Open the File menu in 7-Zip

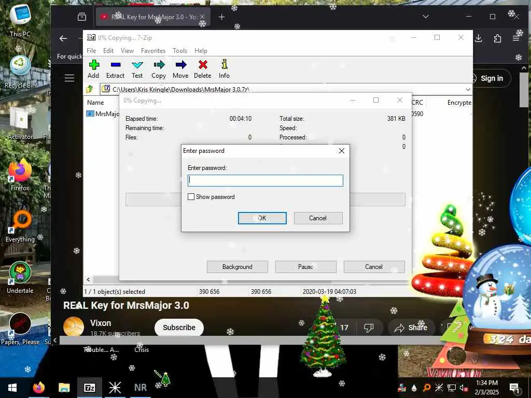[x=91, y=51]
